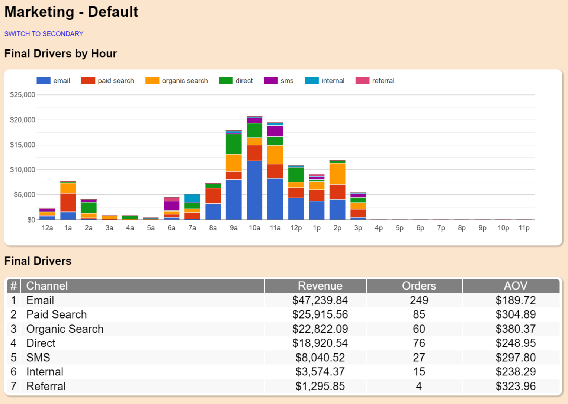
Task: Click the red paid search segment of the 8a bar
Action: pyautogui.click(x=213, y=196)
